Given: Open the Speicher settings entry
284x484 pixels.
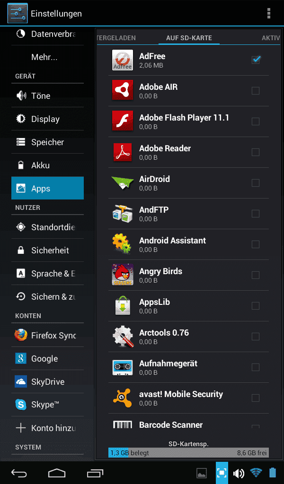Looking at the screenshot, I should [x=48, y=142].
